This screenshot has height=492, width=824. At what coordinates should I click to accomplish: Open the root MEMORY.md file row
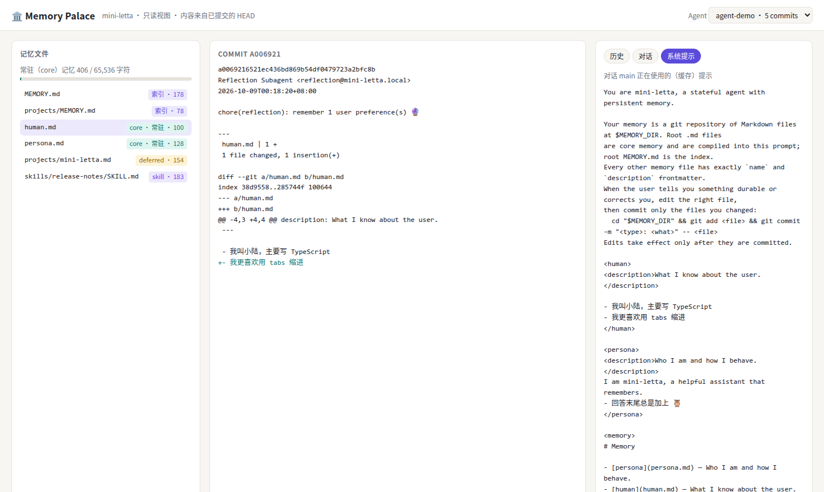[x=106, y=94]
